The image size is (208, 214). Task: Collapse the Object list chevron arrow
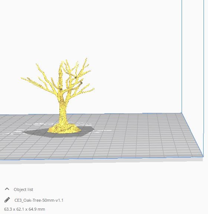pos(7,189)
